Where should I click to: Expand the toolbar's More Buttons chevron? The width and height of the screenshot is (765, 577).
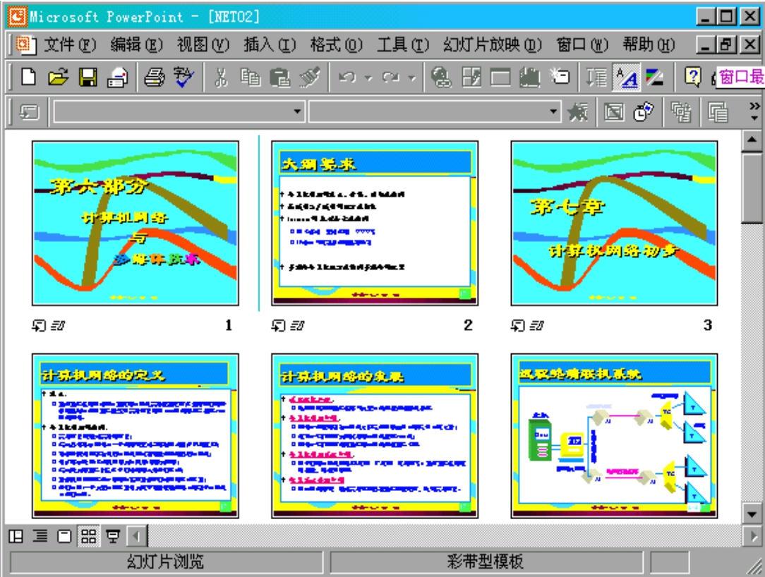coord(754,112)
